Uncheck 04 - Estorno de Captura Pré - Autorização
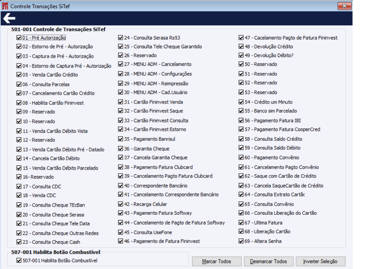Viewport: 380px width, 269px height. click(19, 66)
